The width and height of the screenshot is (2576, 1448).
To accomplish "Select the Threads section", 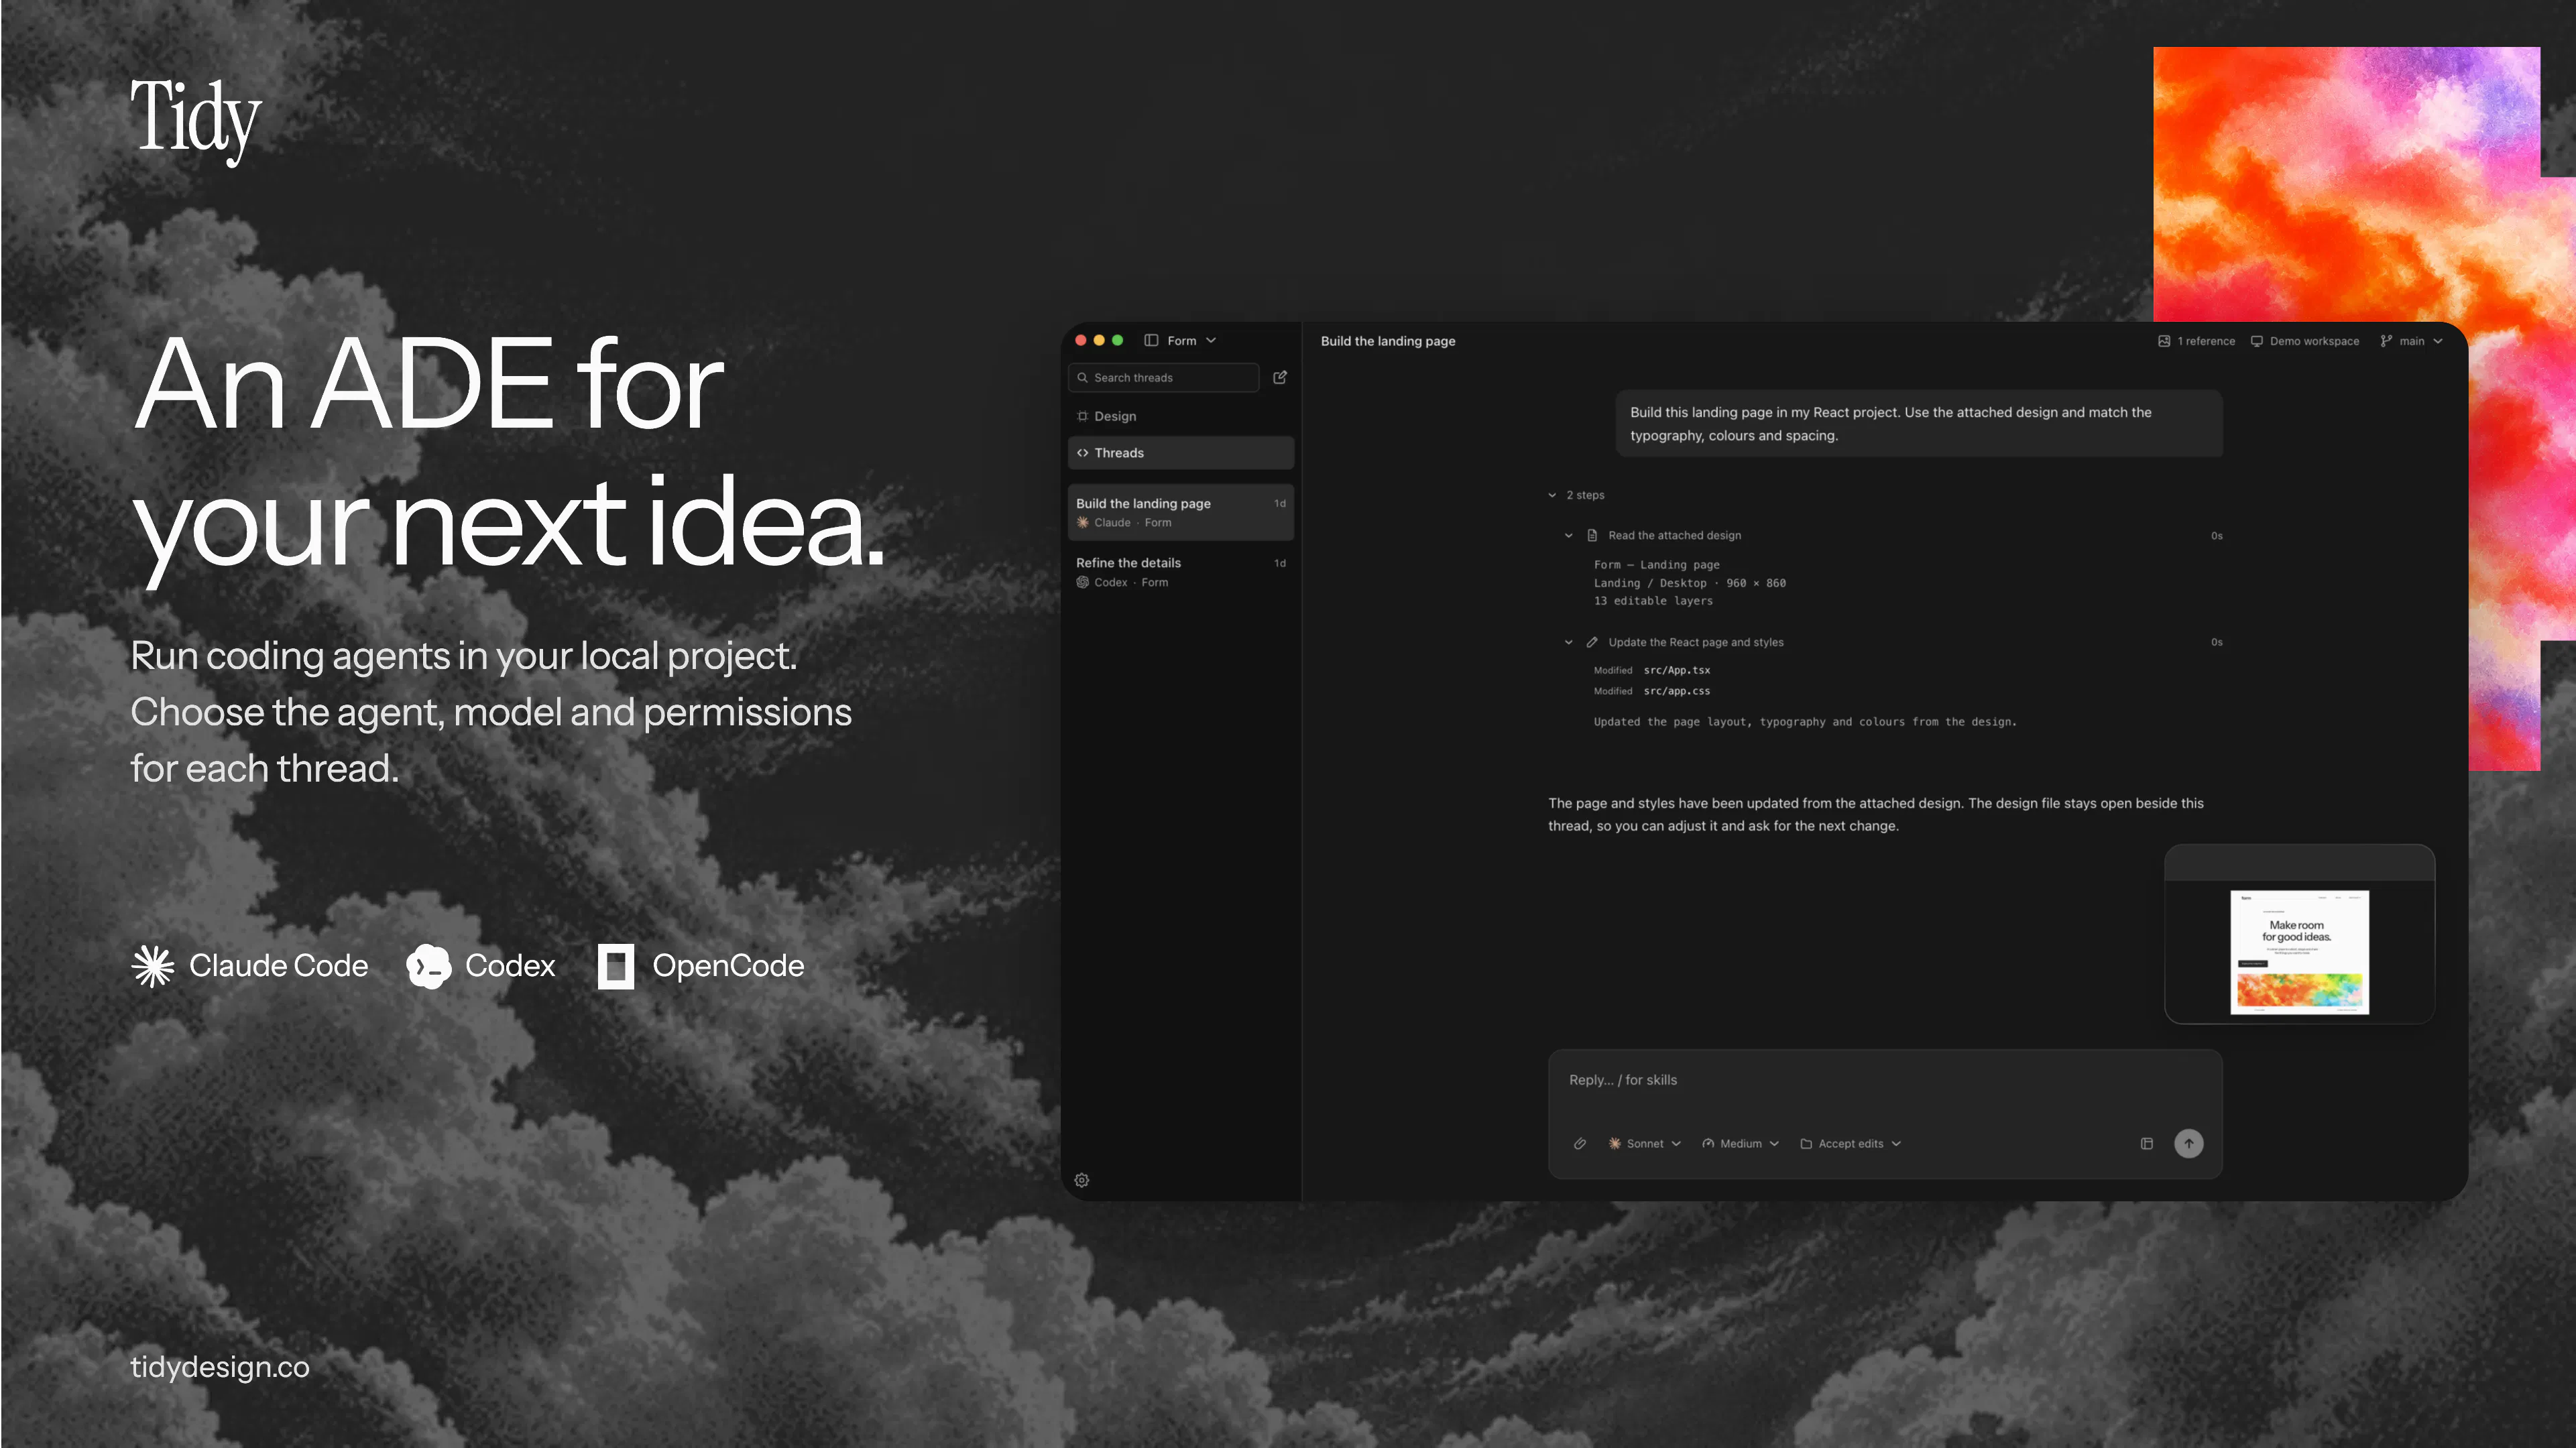I will pos(1181,453).
